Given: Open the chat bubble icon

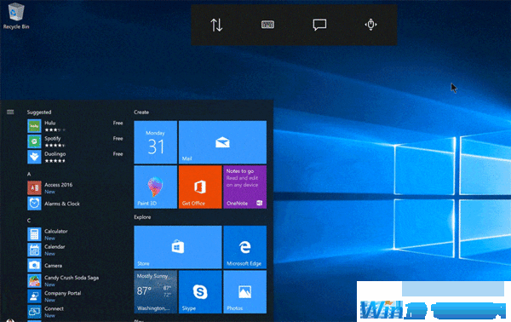Looking at the screenshot, I should (x=319, y=25).
